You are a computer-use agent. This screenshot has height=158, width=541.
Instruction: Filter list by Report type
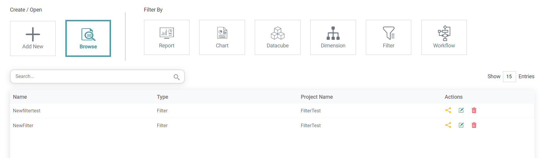[167, 37]
